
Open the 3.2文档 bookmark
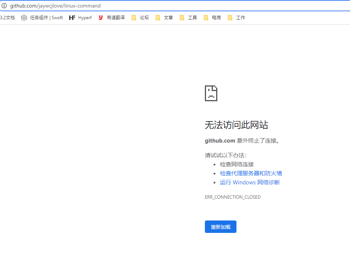click(8, 18)
